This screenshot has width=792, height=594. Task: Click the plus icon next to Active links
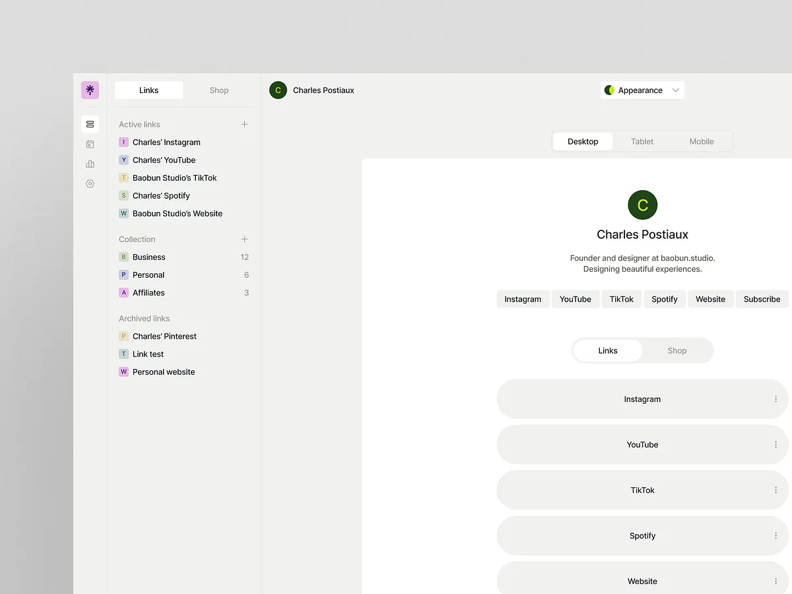point(244,124)
